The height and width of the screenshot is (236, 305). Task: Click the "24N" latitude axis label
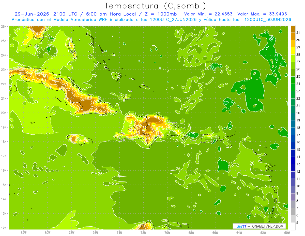click(4, 55)
